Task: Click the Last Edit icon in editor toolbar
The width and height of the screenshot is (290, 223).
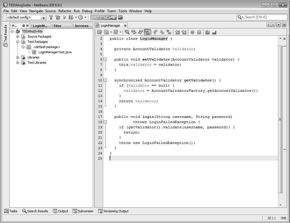Action: point(100,32)
